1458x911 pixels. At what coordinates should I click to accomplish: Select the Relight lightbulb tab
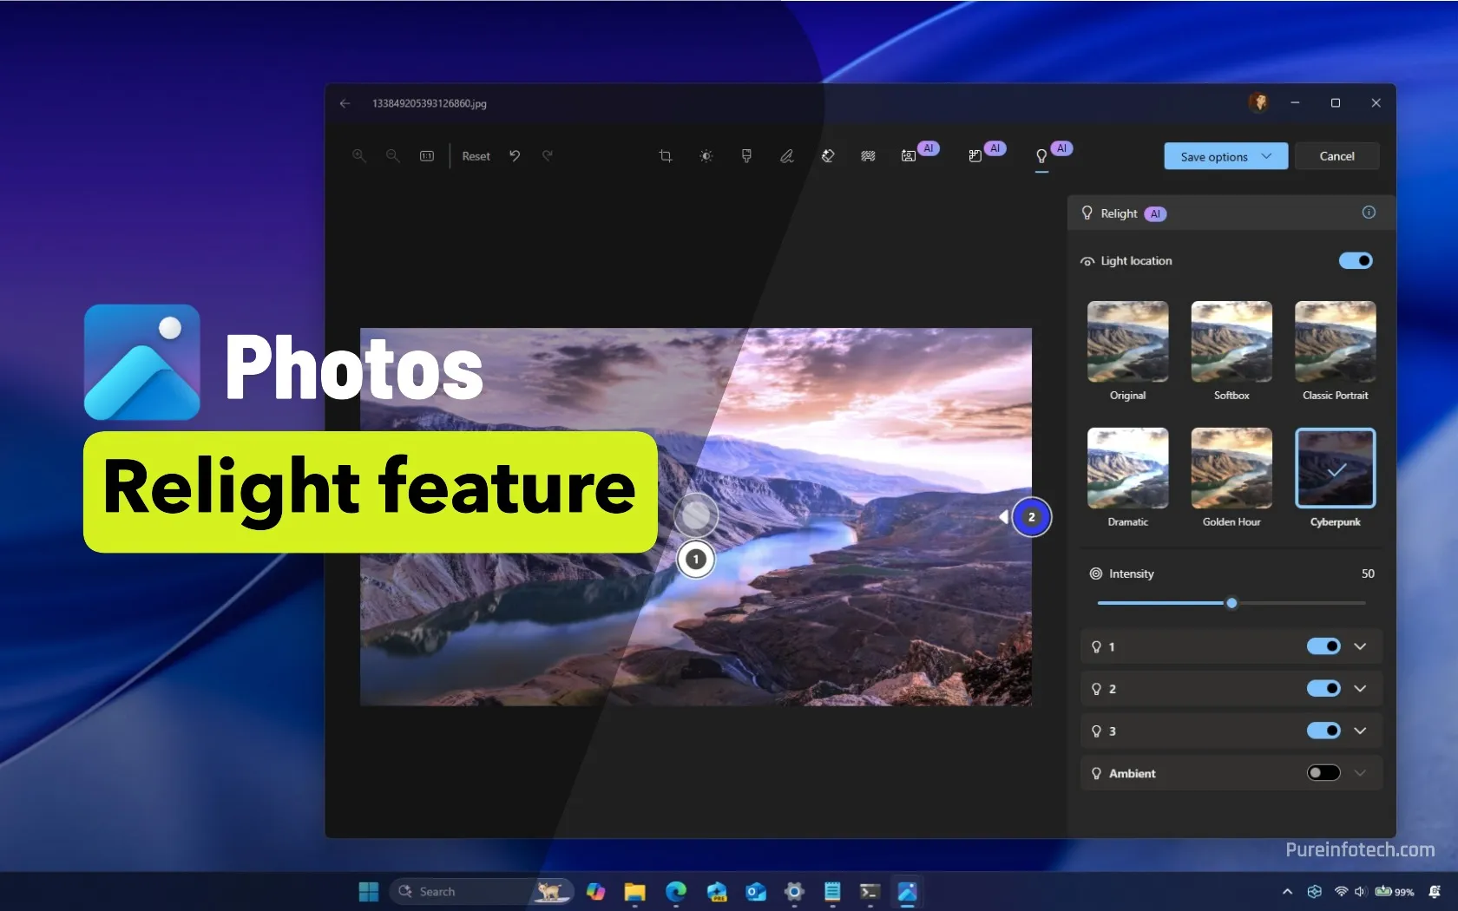click(1041, 156)
